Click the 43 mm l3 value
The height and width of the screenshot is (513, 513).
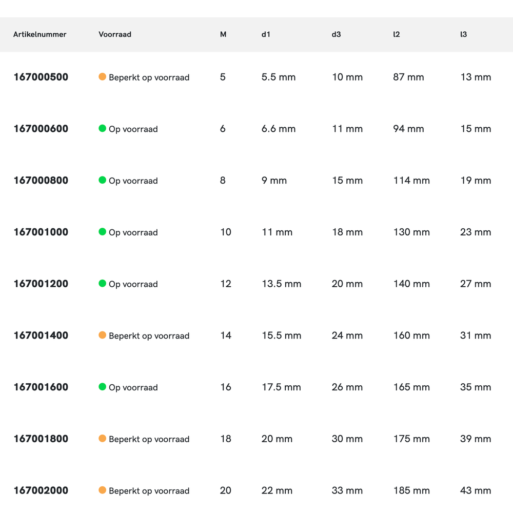[x=475, y=490]
